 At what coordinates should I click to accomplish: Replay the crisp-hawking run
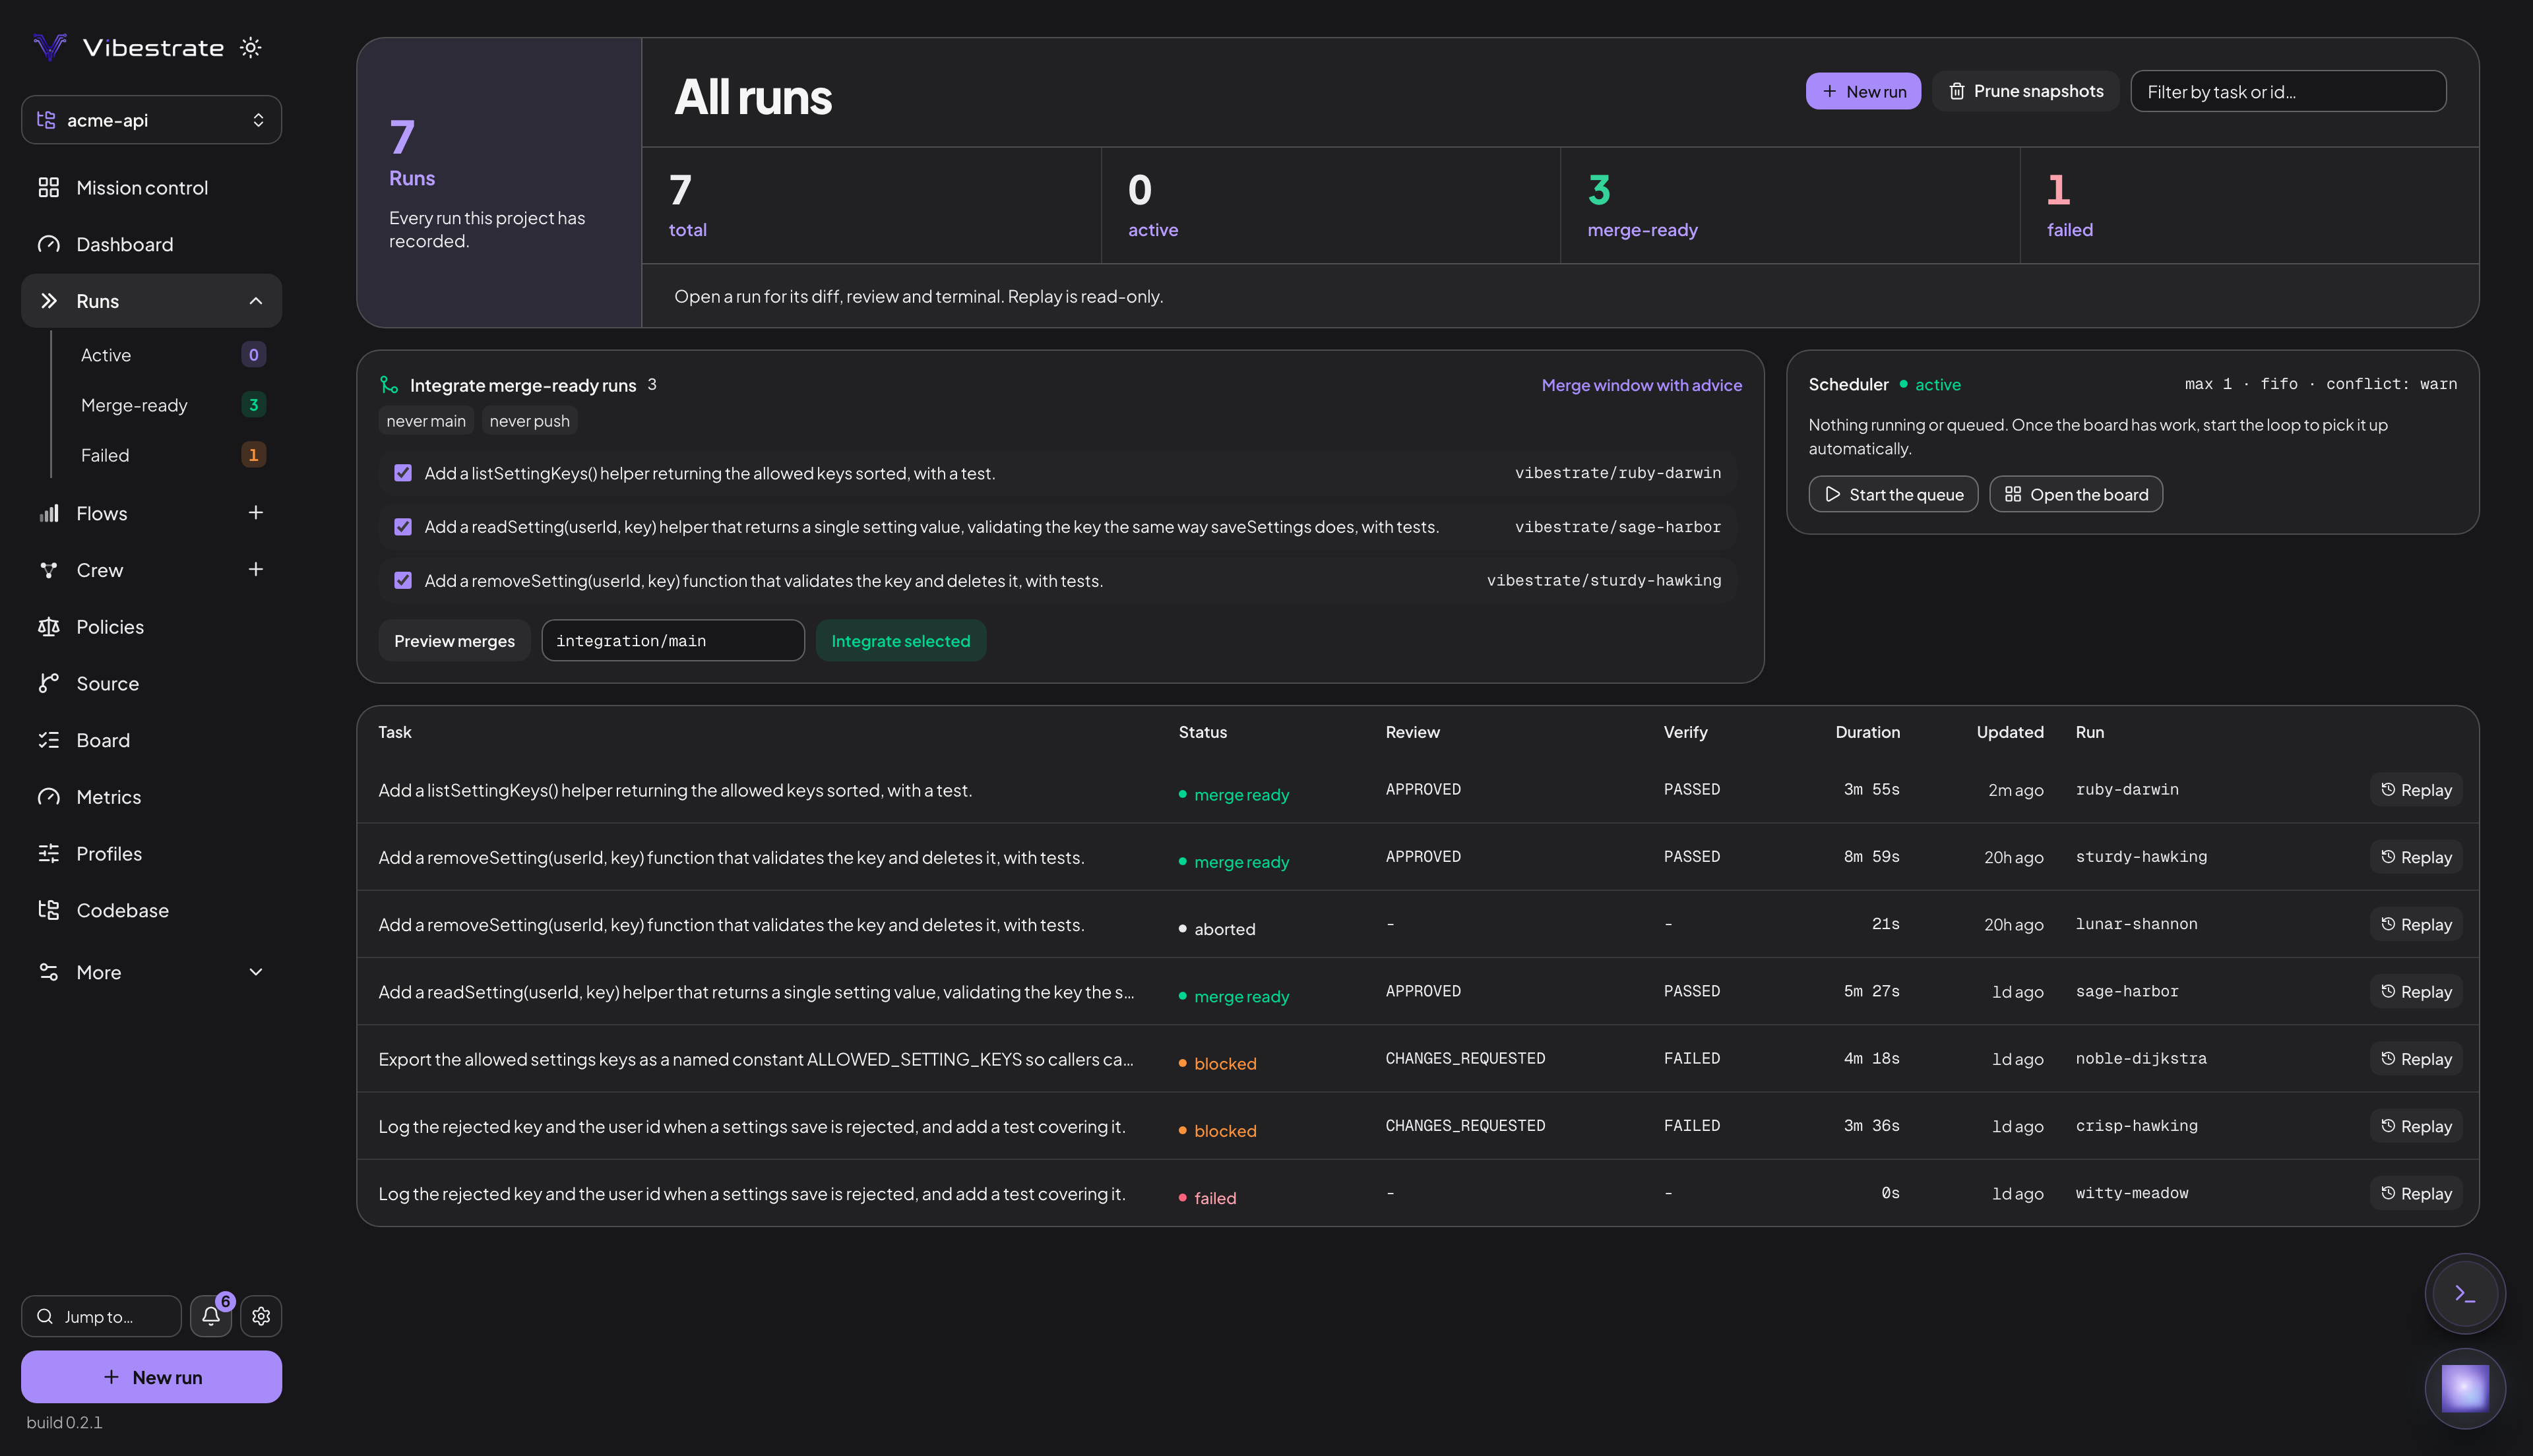2416,1126
